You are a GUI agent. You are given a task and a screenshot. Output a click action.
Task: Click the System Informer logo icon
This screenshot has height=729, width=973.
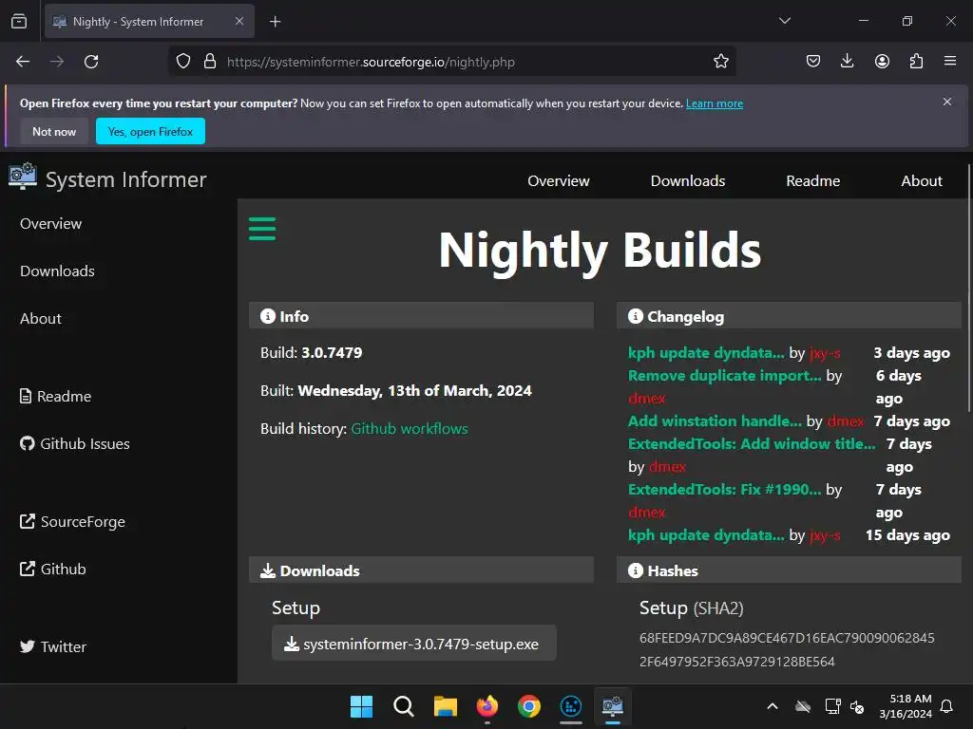click(23, 176)
